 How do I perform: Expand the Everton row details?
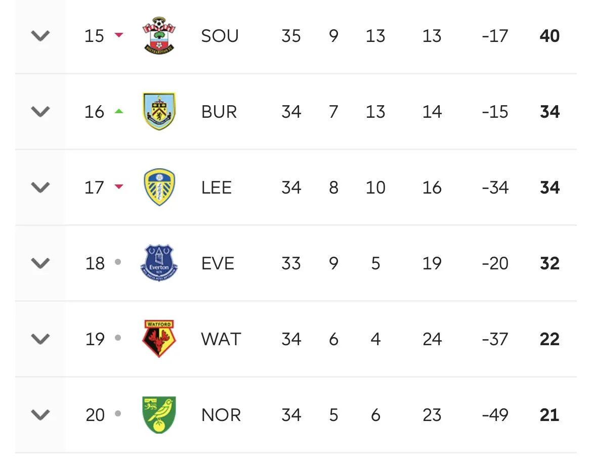(x=40, y=263)
